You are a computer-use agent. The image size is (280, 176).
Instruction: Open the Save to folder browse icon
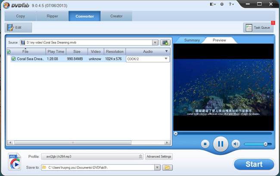pos(167,167)
